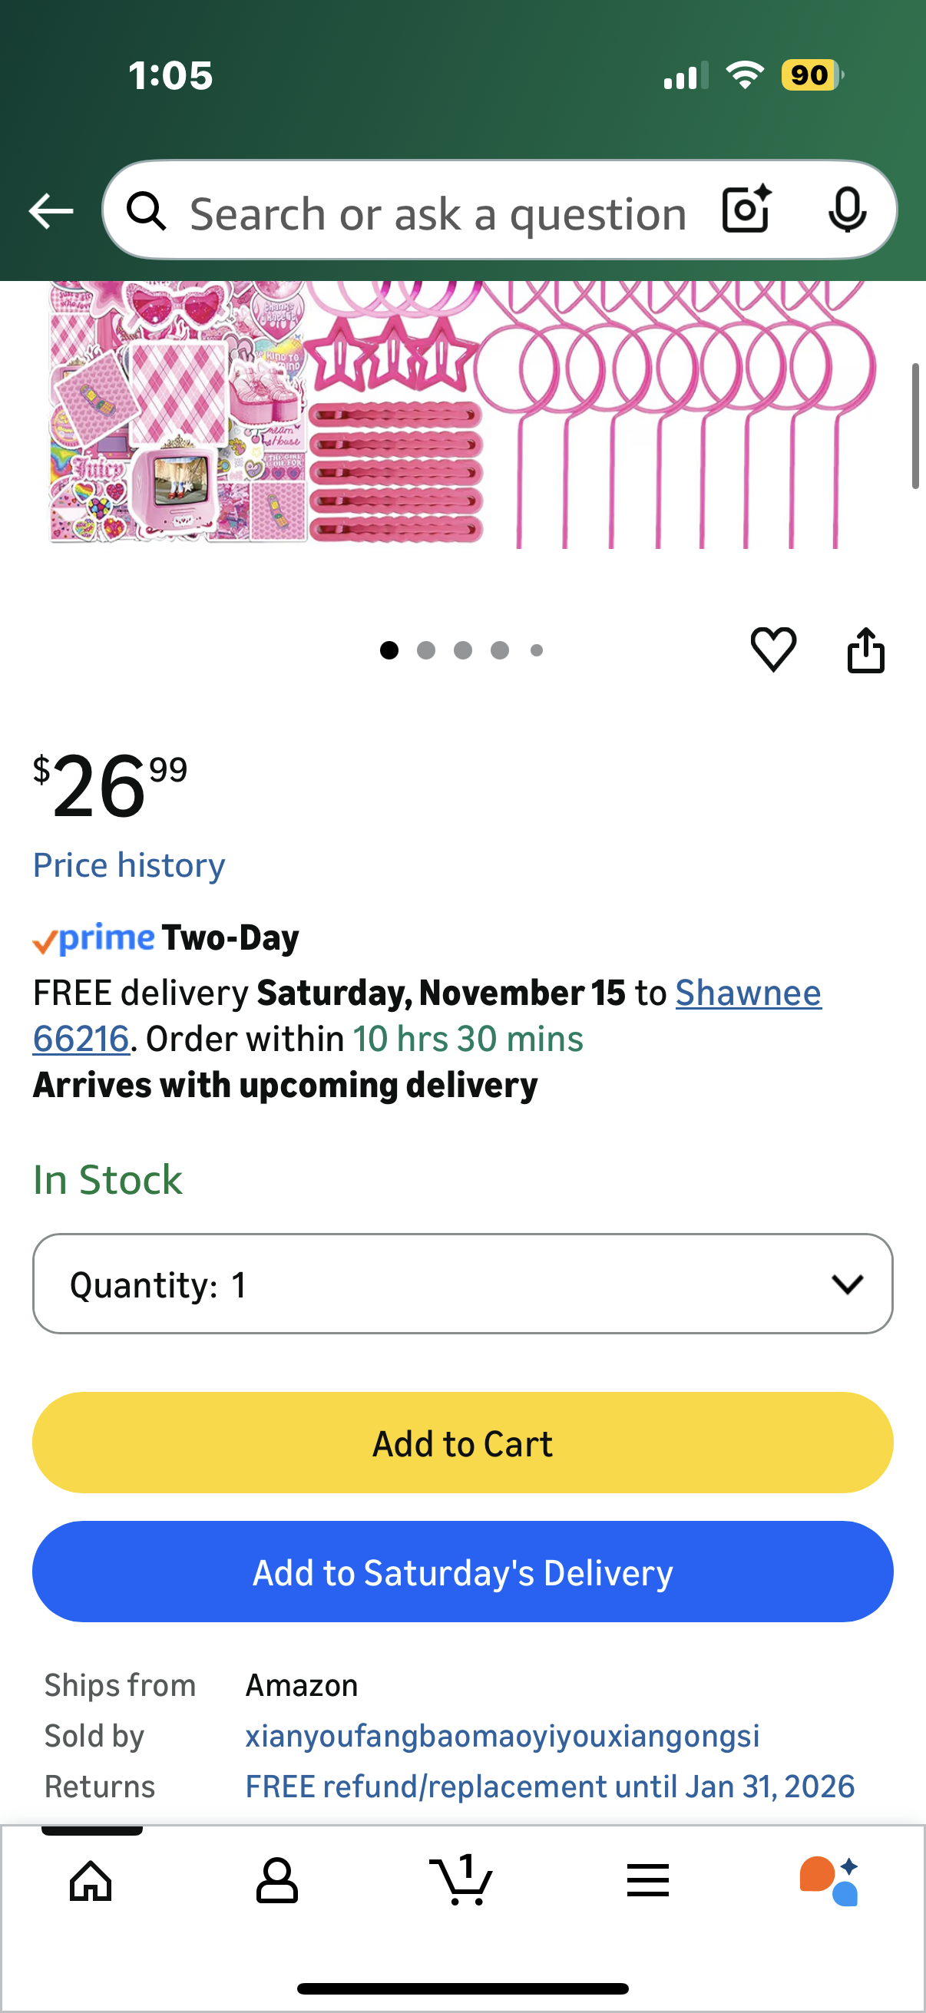Viewport: 926px width, 2013px height.
Task: Tap the search or ask input field
Action: coord(438,213)
